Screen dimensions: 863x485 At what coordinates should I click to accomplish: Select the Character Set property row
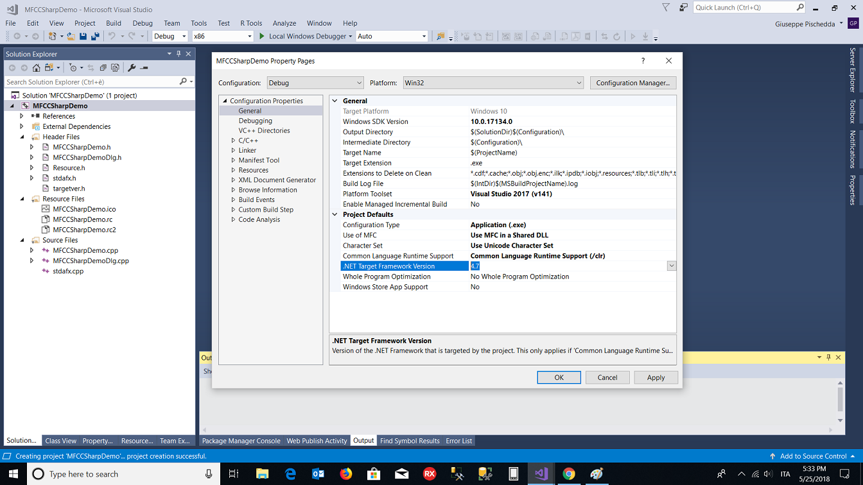pyautogui.click(x=503, y=245)
